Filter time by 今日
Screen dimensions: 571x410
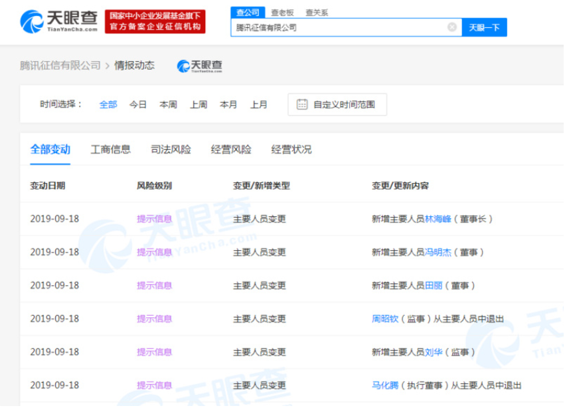(x=138, y=104)
